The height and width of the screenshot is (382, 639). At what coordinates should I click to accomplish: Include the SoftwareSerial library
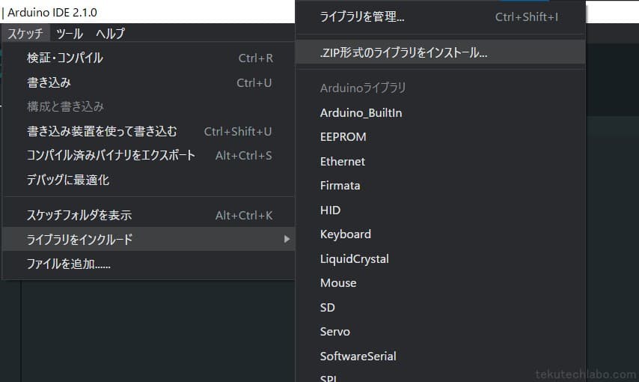441,356
